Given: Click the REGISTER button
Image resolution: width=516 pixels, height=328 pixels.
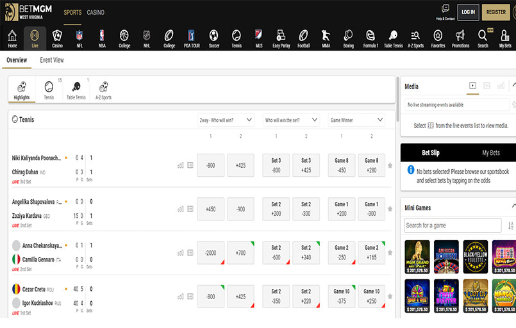Looking at the screenshot, I should pyautogui.click(x=496, y=12).
